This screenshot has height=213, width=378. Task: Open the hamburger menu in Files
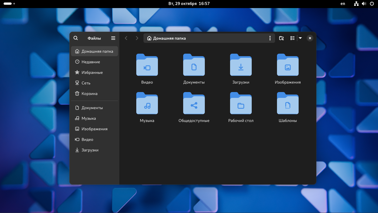pos(113,38)
